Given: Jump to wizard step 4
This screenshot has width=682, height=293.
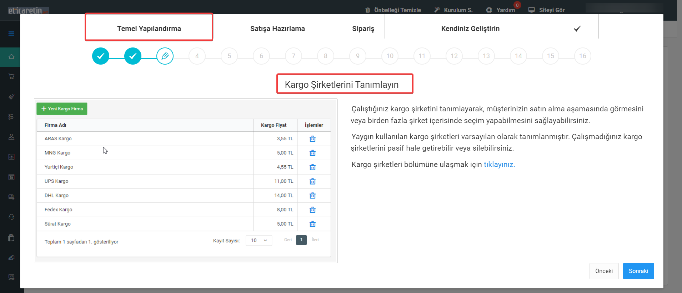Looking at the screenshot, I should coord(197,56).
